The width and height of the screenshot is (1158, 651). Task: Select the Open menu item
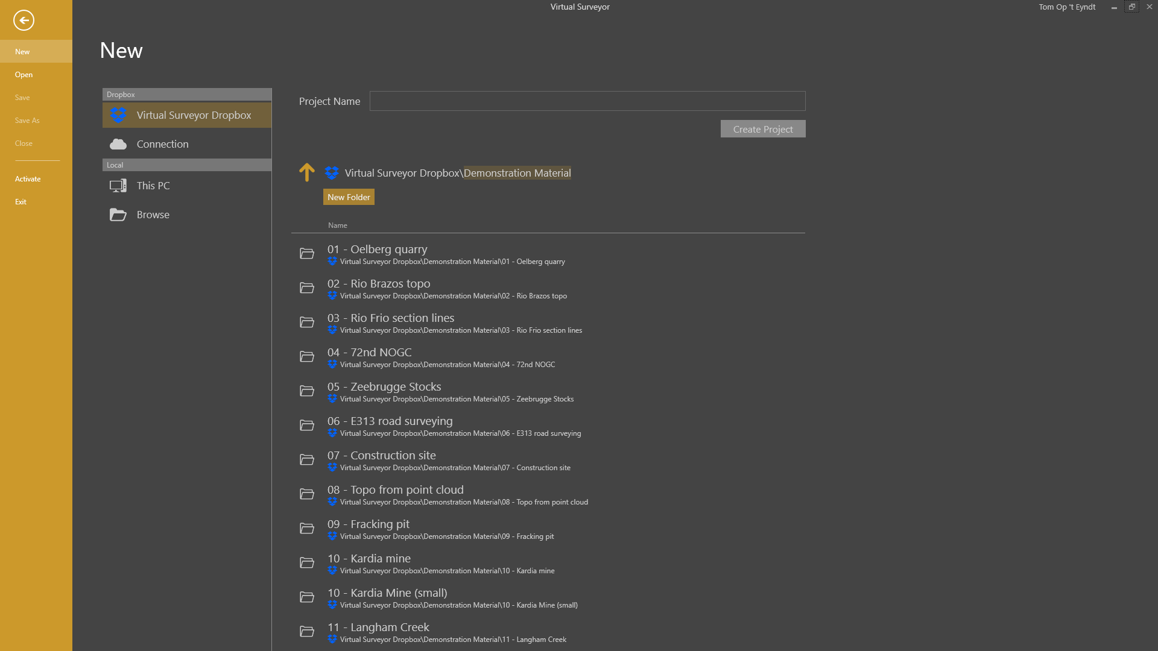coord(24,75)
